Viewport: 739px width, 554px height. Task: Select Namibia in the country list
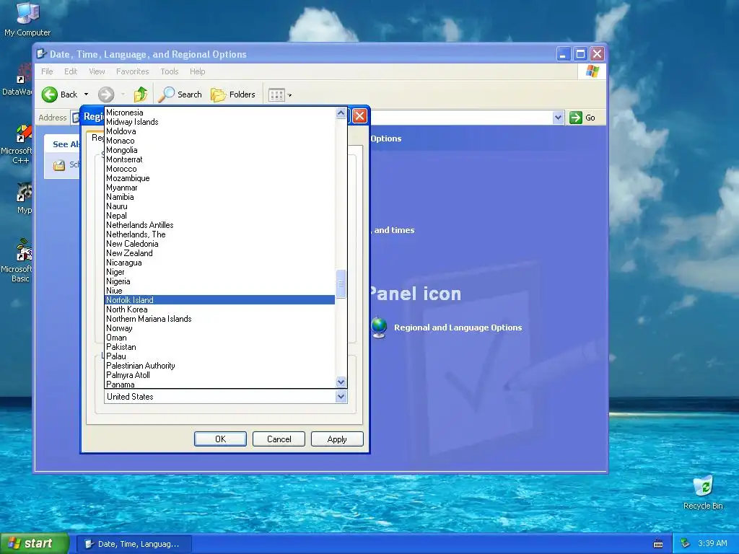coord(219,197)
